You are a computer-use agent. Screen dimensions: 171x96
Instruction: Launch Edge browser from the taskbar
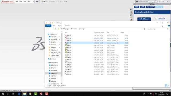[x=19, y=94]
